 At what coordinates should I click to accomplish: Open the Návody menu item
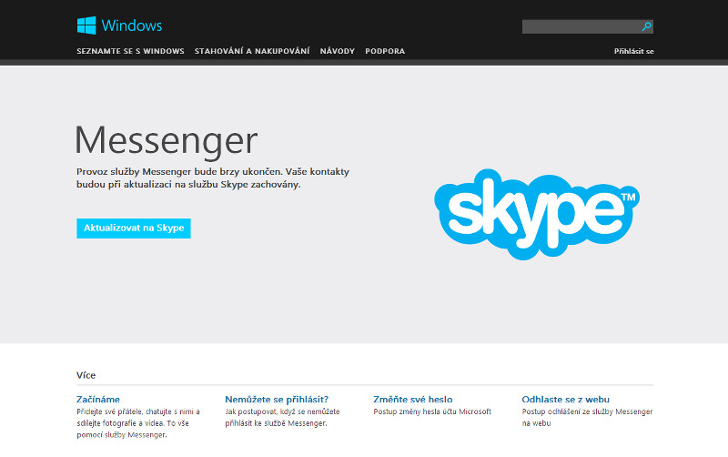[x=337, y=51]
